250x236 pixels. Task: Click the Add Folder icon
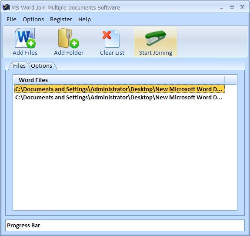click(69, 38)
